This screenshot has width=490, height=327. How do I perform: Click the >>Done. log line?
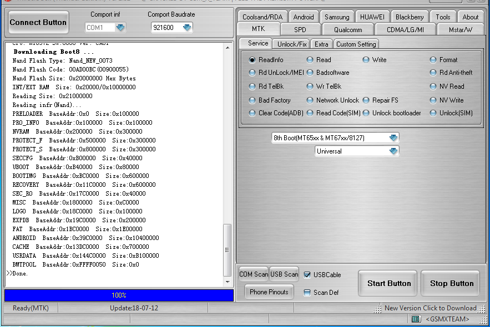tap(17, 273)
